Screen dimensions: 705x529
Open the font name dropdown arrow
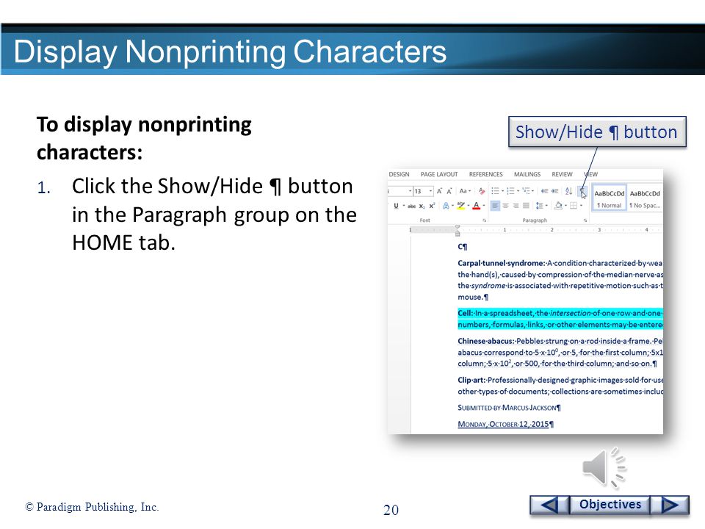point(410,191)
